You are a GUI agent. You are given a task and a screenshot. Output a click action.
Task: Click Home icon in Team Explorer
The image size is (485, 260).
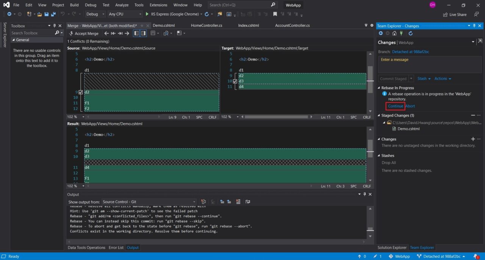pos(394,33)
